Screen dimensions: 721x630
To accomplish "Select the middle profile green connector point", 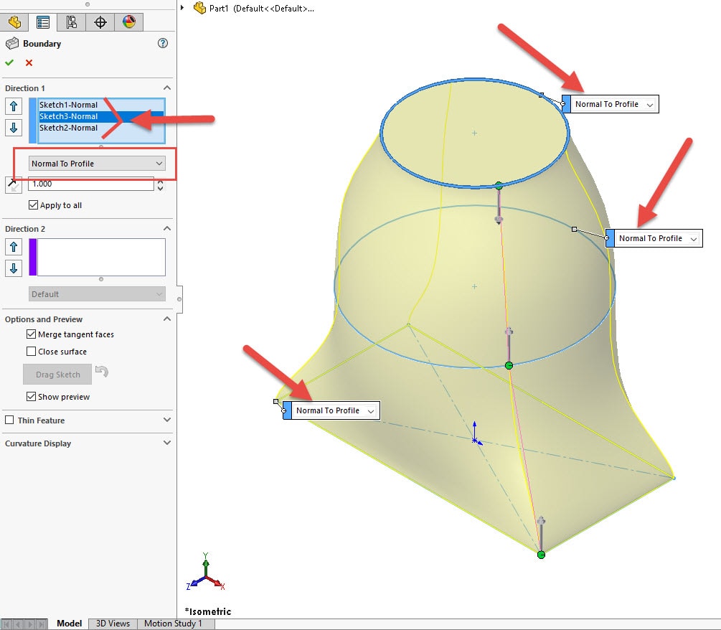I will [x=509, y=365].
